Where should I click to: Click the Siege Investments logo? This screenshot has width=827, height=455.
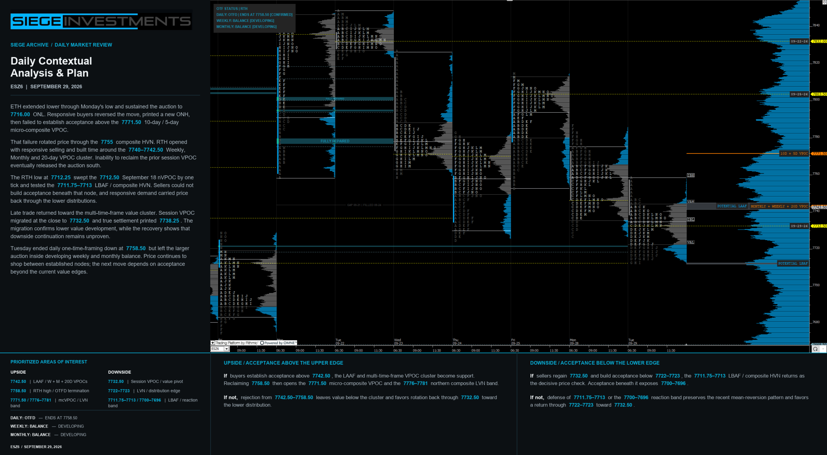101,21
